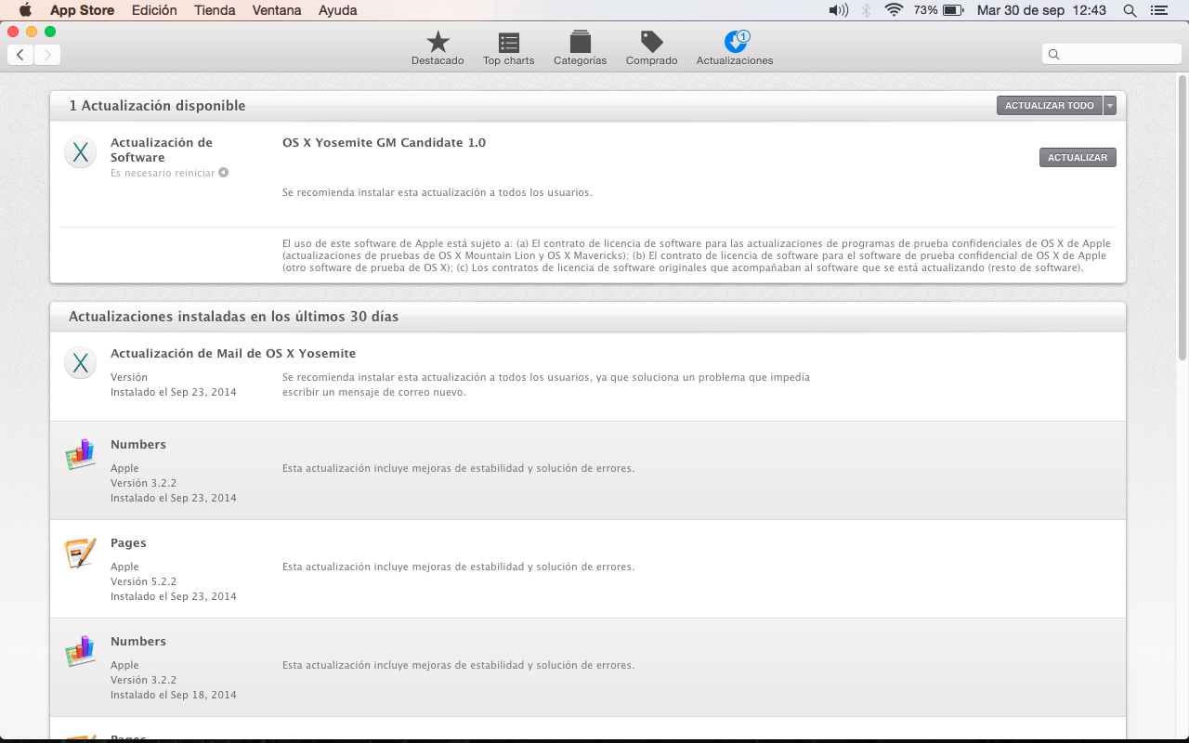Click the first Numbers app icon
This screenshot has height=743, width=1189.
(81, 454)
